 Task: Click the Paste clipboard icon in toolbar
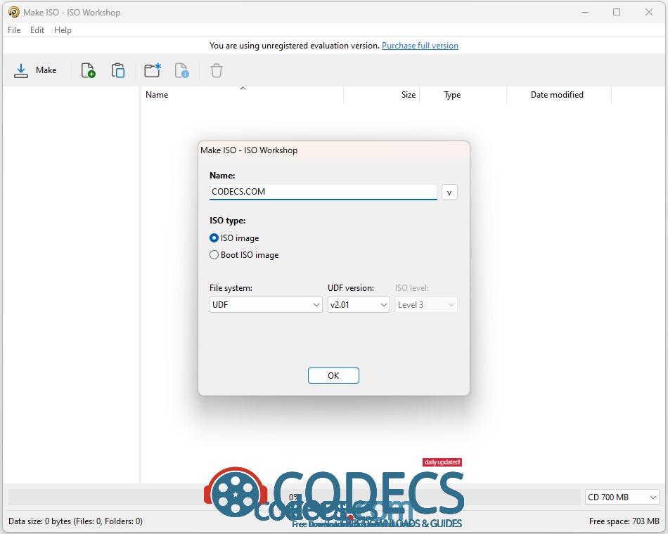(x=118, y=71)
